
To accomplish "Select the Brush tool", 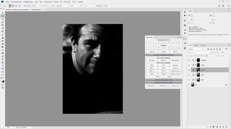I will tap(3, 34).
